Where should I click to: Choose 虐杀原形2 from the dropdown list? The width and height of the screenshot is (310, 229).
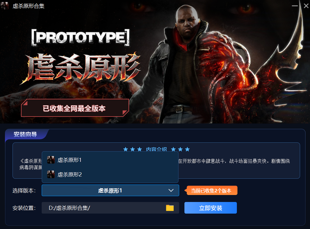coord(110,174)
